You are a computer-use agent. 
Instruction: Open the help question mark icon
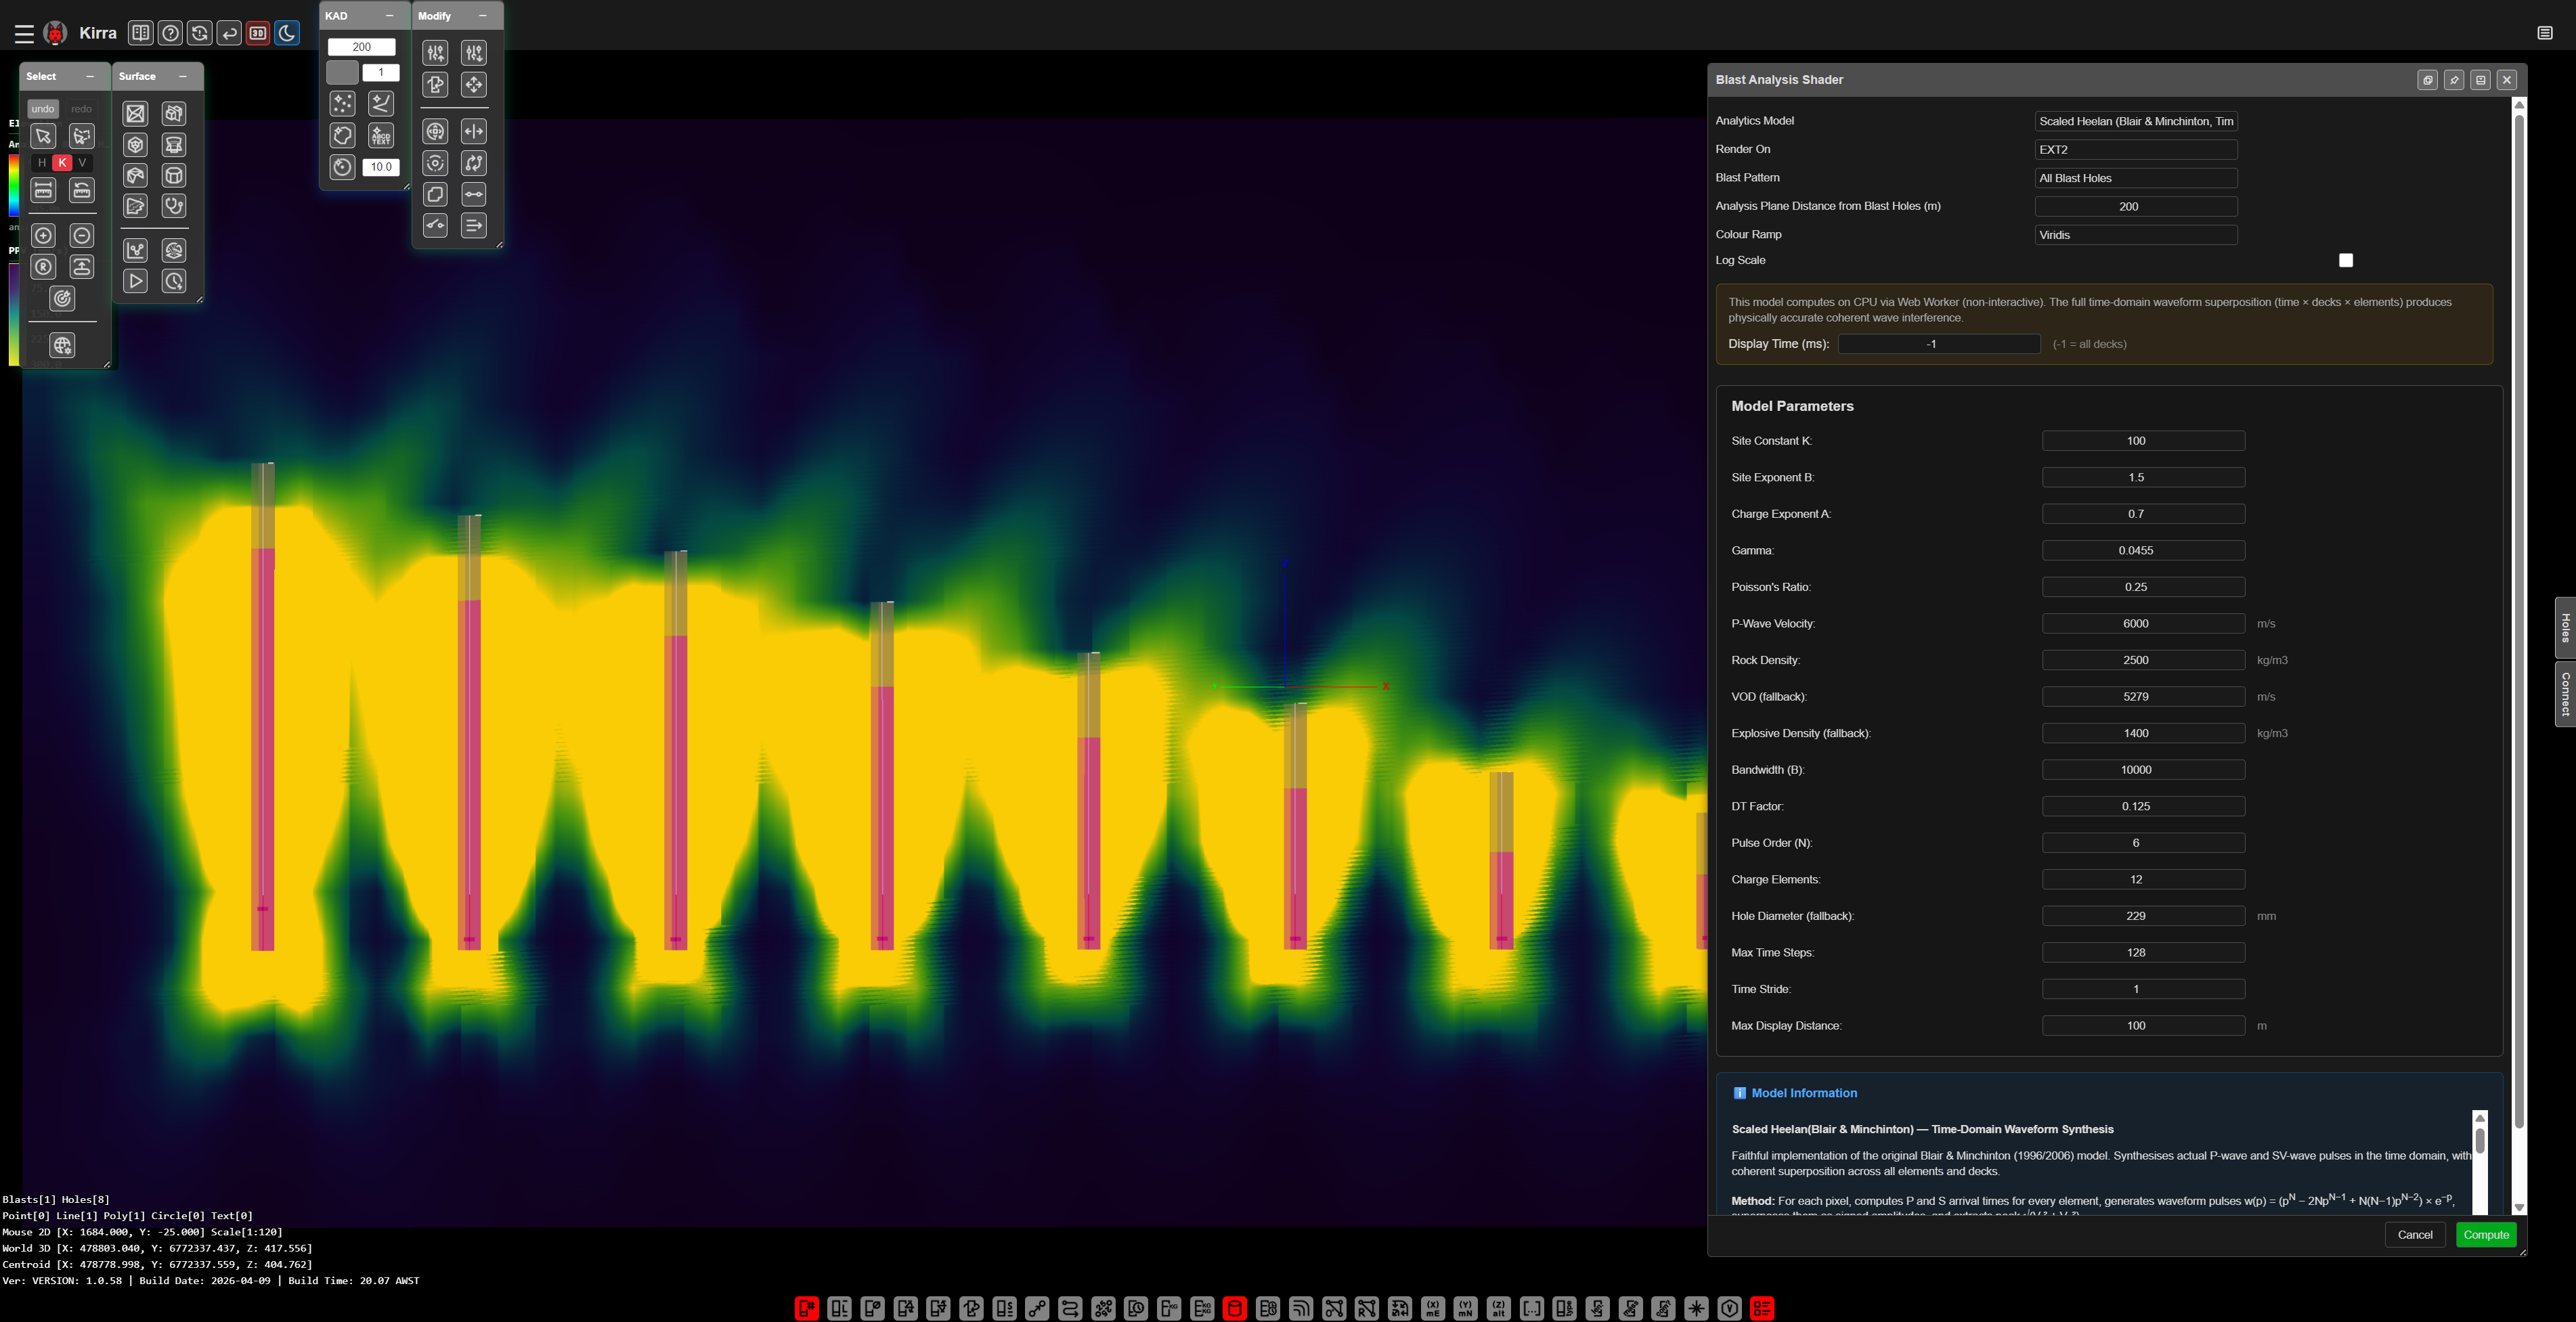tap(170, 33)
